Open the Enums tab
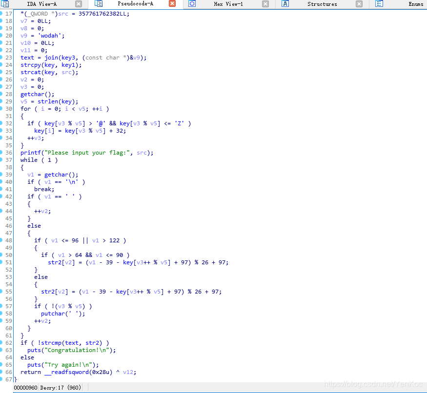 pyautogui.click(x=416, y=4)
